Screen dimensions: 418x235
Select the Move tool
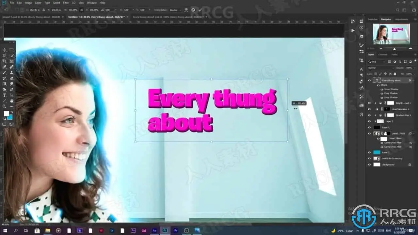[5, 50]
